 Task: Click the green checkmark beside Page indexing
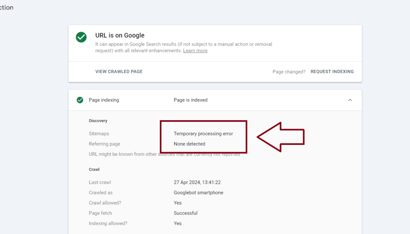coord(80,100)
